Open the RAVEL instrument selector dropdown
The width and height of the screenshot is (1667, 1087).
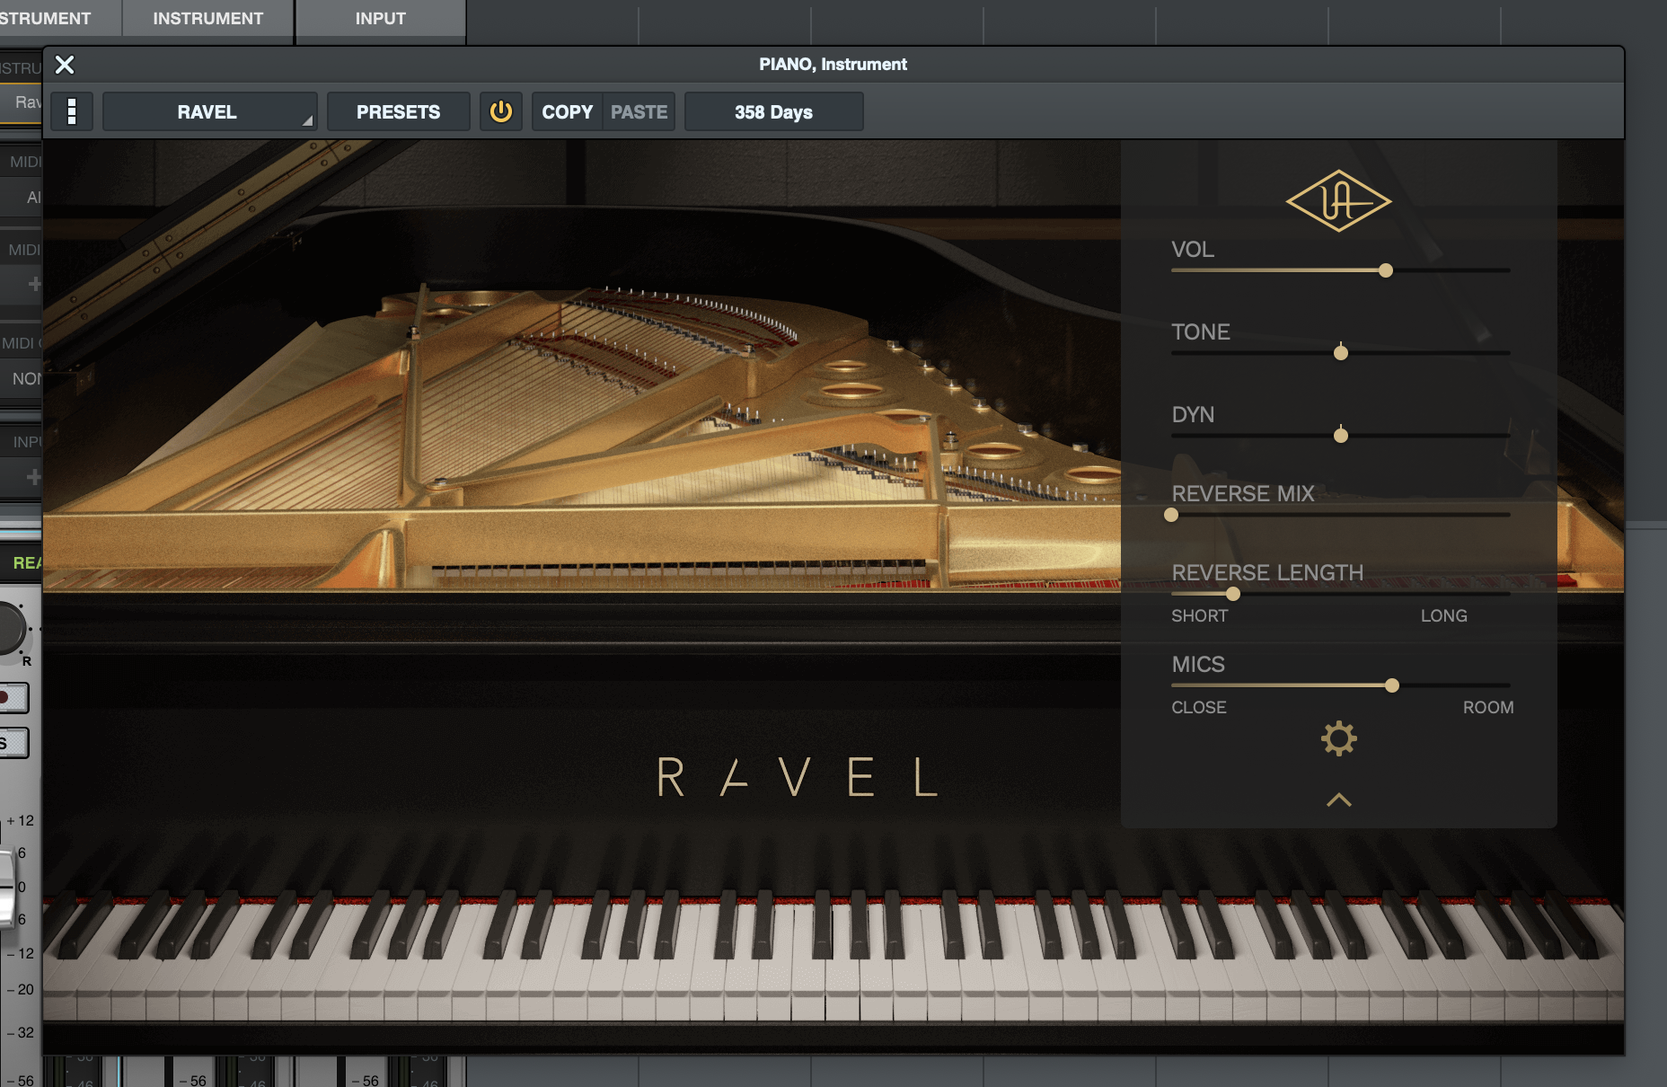coord(209,111)
